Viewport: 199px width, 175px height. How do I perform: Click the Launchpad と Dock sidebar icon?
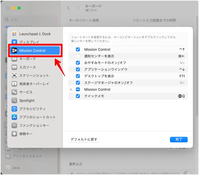14,34
